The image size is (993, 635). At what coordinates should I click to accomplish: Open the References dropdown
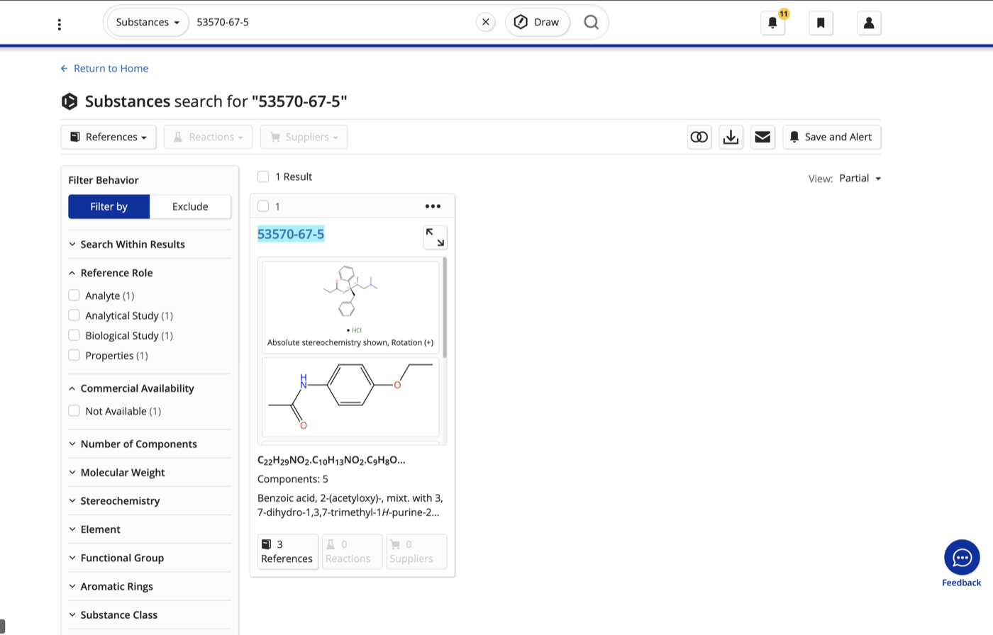tap(108, 137)
